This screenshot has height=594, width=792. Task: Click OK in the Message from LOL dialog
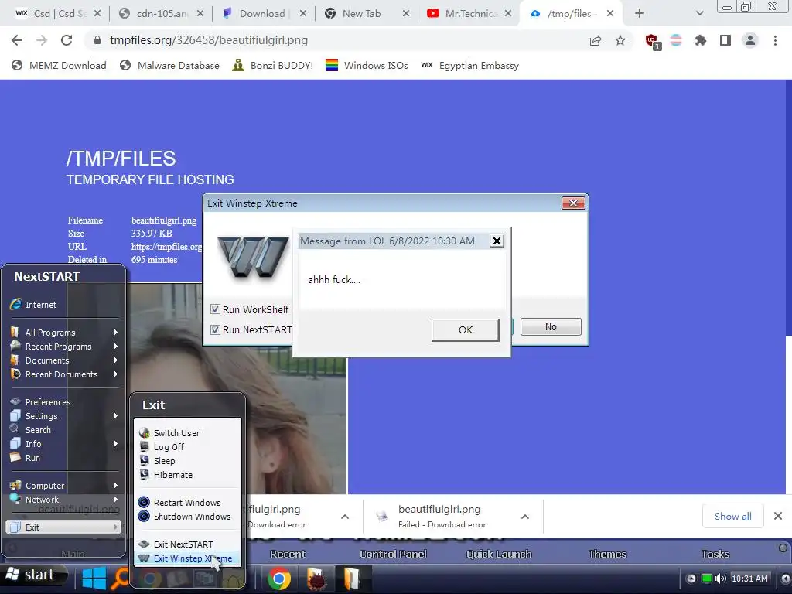pyautogui.click(x=465, y=329)
